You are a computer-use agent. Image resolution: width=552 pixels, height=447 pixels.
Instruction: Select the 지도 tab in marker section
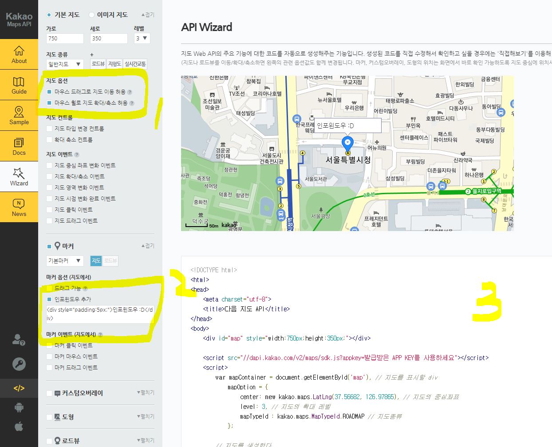96,261
